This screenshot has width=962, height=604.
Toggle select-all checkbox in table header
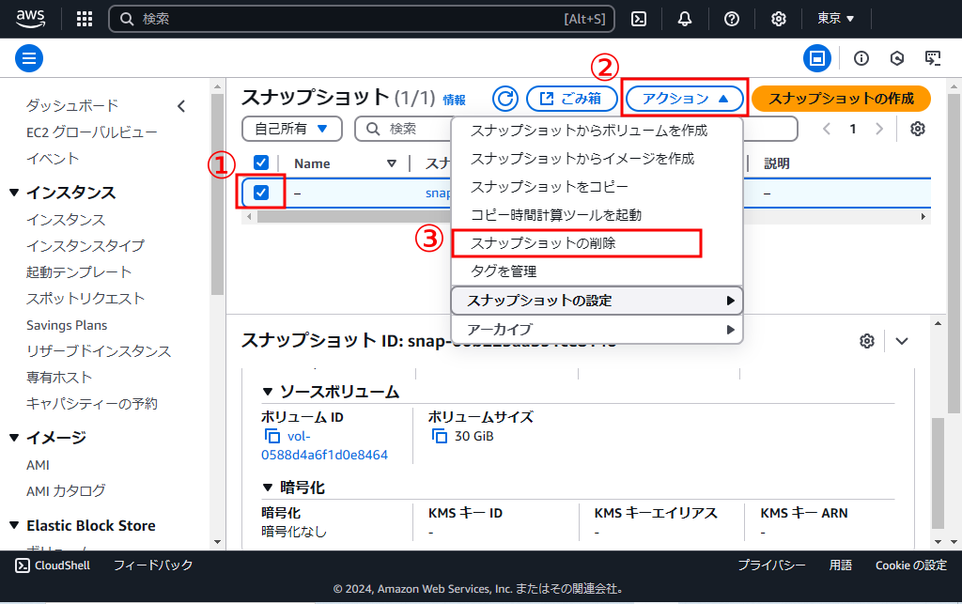click(261, 163)
